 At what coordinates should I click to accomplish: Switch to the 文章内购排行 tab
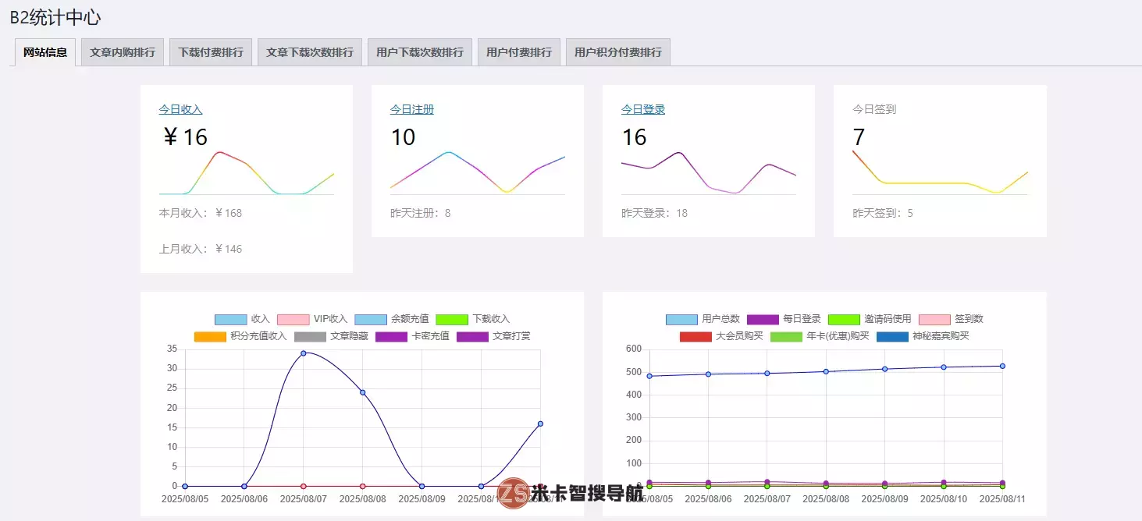122,52
